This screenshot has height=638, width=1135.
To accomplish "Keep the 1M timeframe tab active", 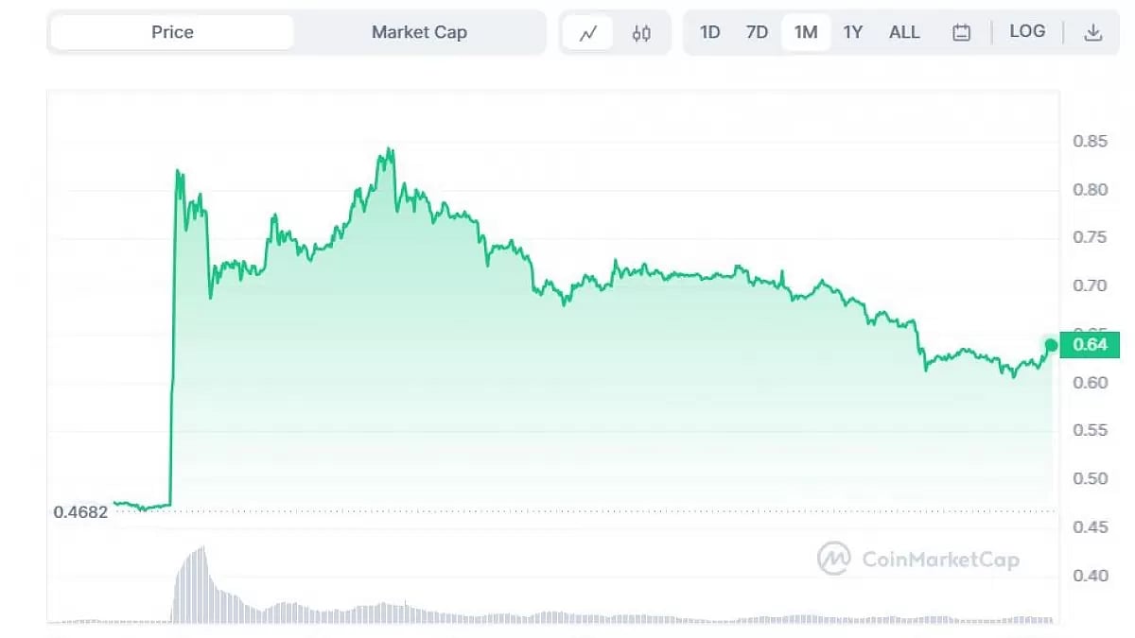I will point(805,31).
